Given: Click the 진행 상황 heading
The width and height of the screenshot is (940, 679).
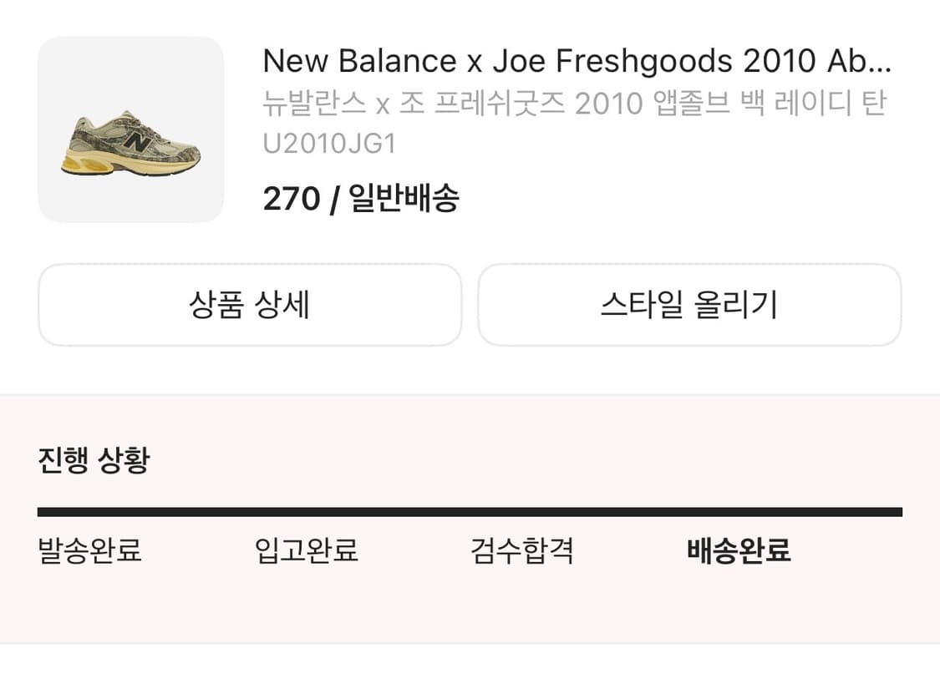Looking at the screenshot, I should (94, 460).
